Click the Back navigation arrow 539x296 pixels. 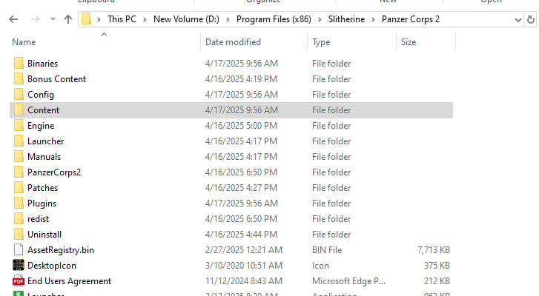(13, 19)
